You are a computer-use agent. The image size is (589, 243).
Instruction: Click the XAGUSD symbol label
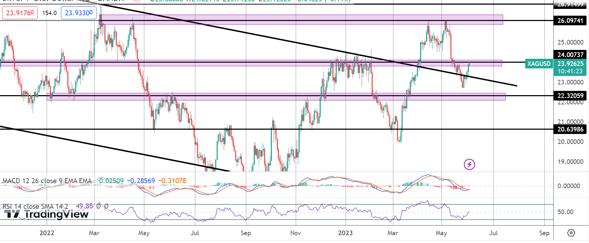click(x=539, y=64)
